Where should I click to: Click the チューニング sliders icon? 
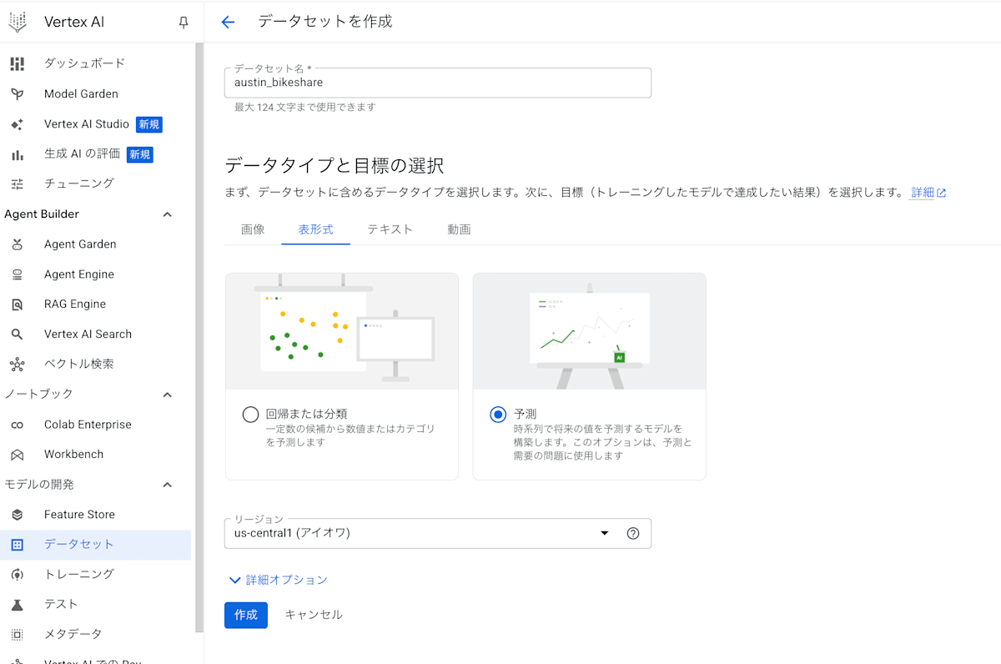[18, 184]
